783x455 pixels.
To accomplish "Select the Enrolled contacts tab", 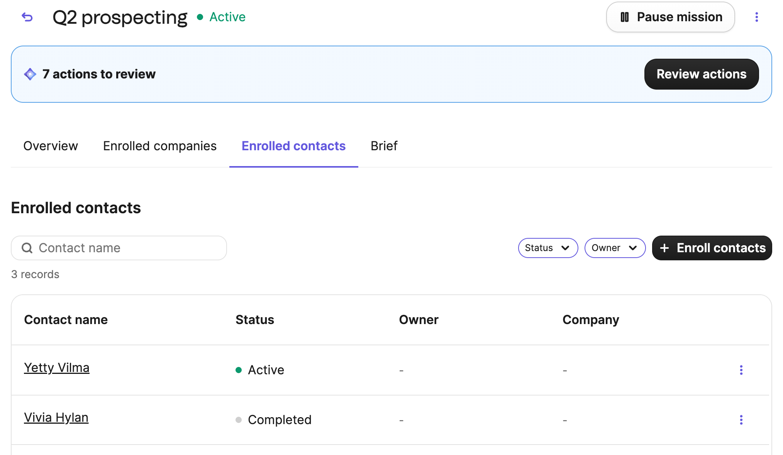I will tap(293, 146).
